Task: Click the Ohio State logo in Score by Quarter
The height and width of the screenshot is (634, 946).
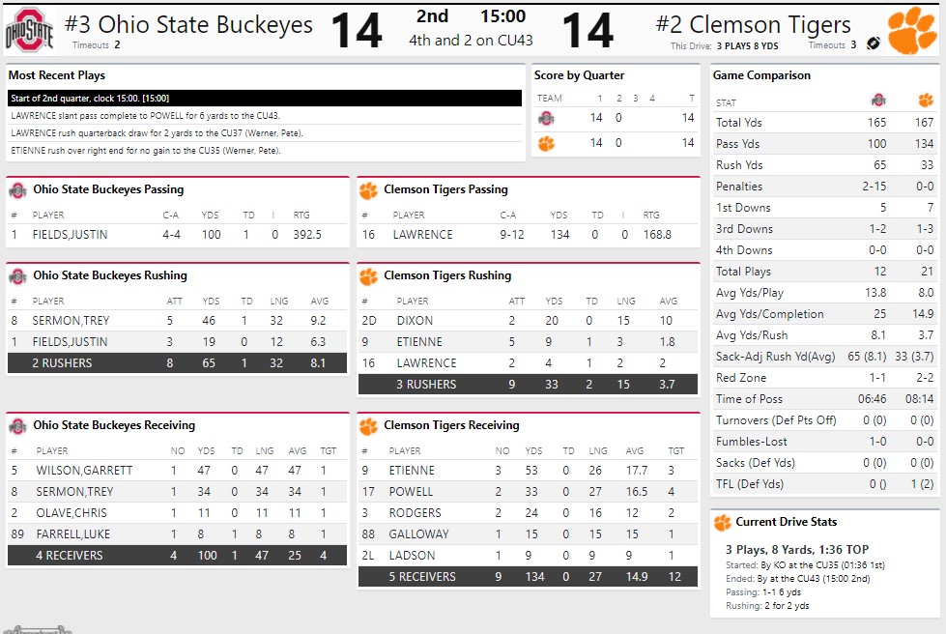Action: (547, 118)
